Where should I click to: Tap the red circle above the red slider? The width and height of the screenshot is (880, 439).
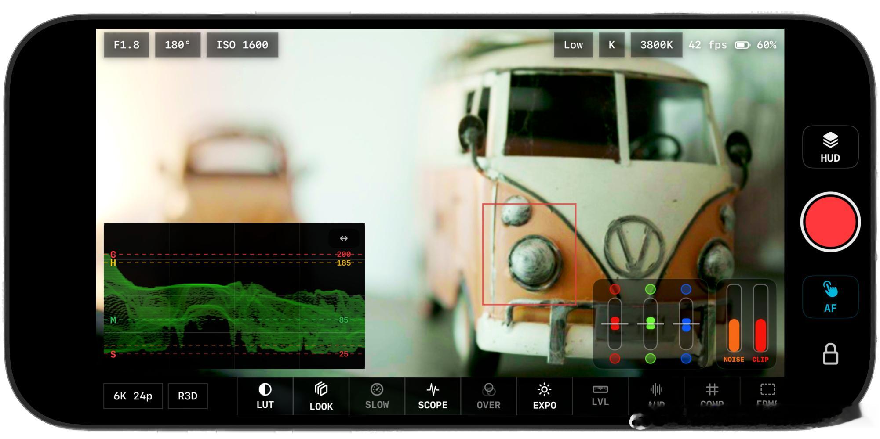click(615, 289)
